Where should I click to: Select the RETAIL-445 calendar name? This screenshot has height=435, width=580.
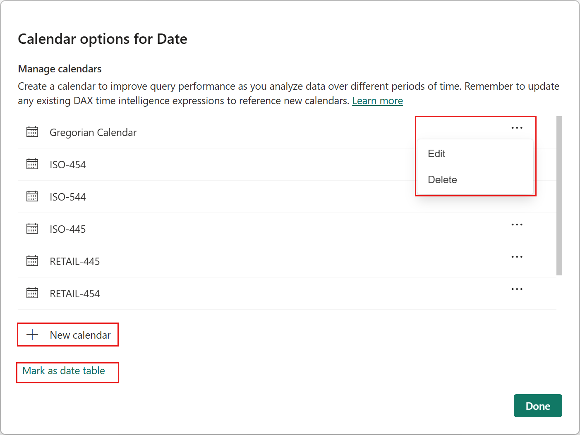75,261
